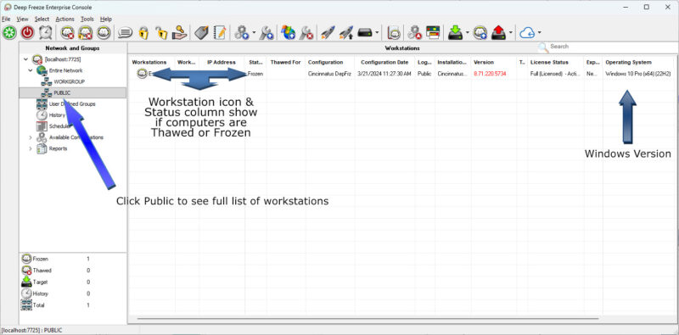Click the rocket launch toolbar icon
Image resolution: width=679 pixels, height=335 pixels.
point(328,33)
